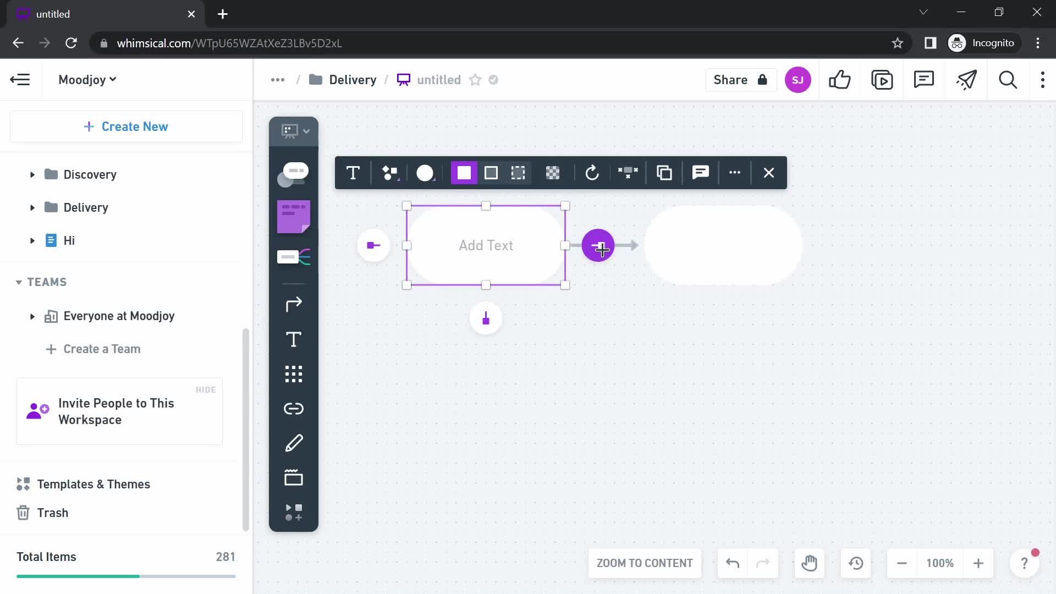
Task: Star the untitled board as favorite
Action: (475, 80)
